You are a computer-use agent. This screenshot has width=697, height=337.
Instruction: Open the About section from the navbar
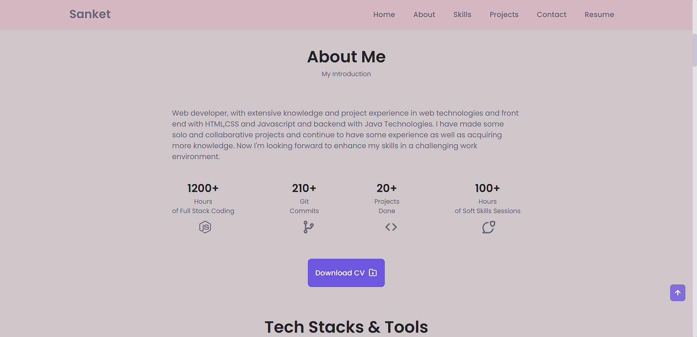click(424, 14)
